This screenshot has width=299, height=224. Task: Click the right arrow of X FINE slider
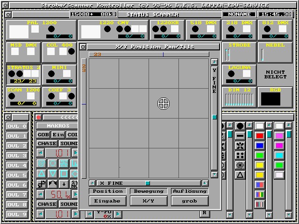205,183
